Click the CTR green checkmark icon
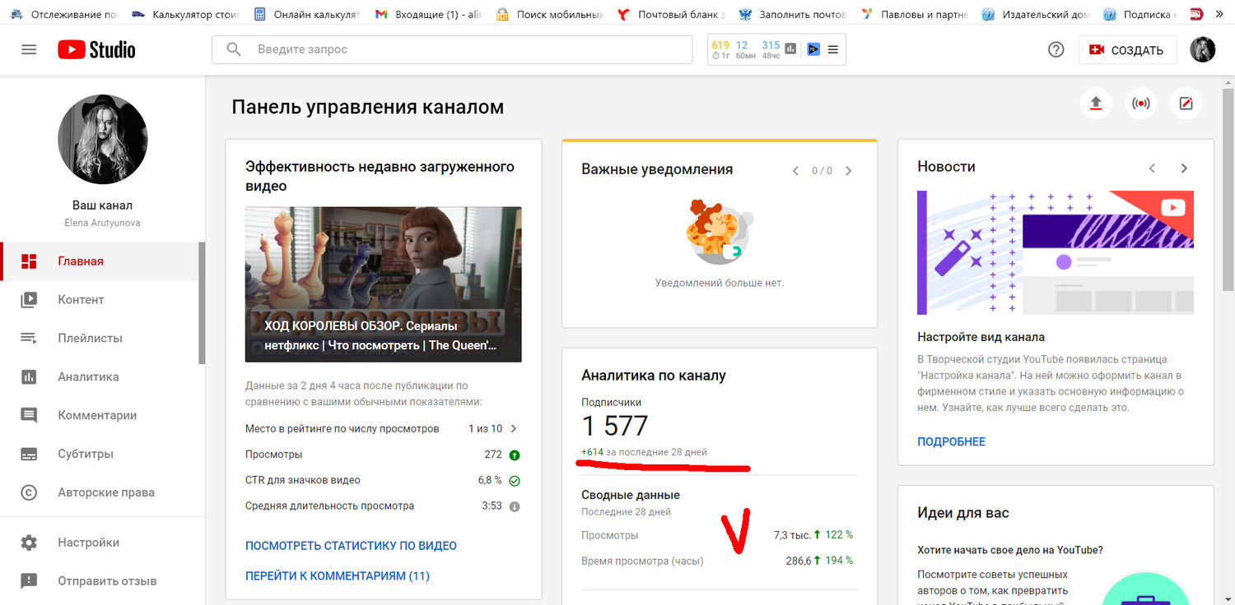 515,481
